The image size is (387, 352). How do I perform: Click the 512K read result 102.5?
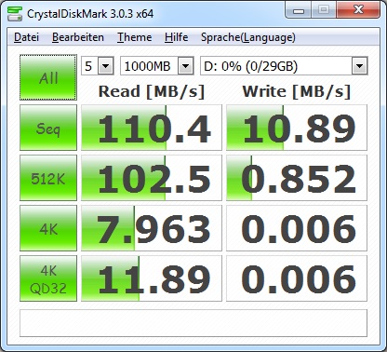pyautogui.click(x=152, y=178)
